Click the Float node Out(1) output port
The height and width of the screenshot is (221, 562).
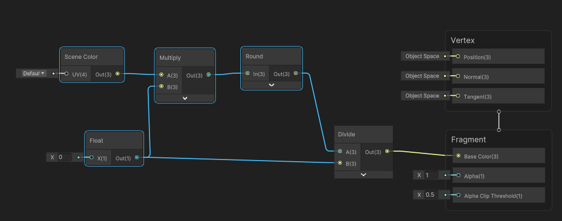click(137, 157)
